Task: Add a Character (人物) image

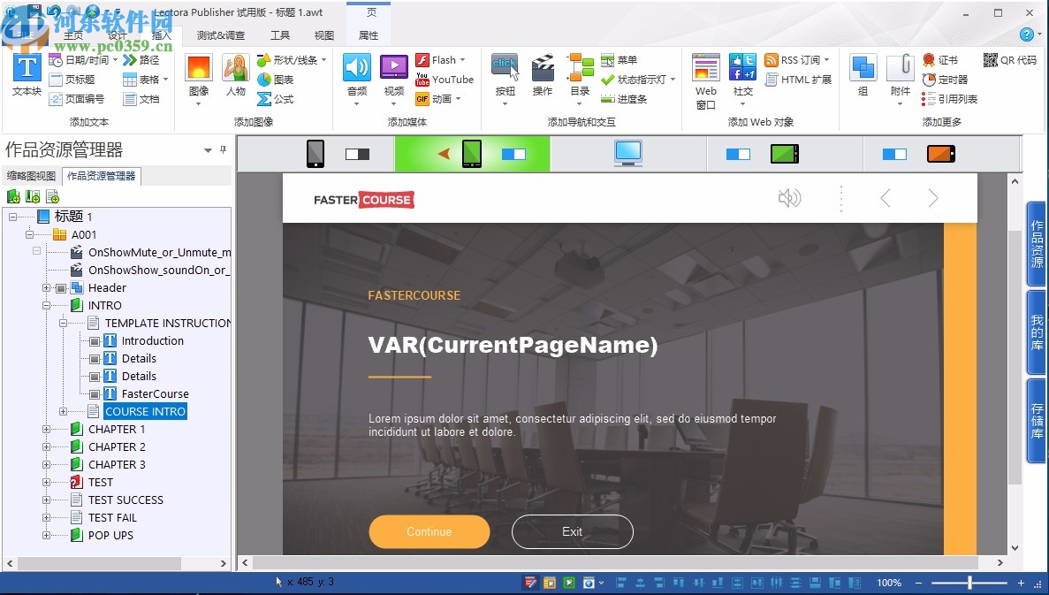Action: click(x=235, y=75)
